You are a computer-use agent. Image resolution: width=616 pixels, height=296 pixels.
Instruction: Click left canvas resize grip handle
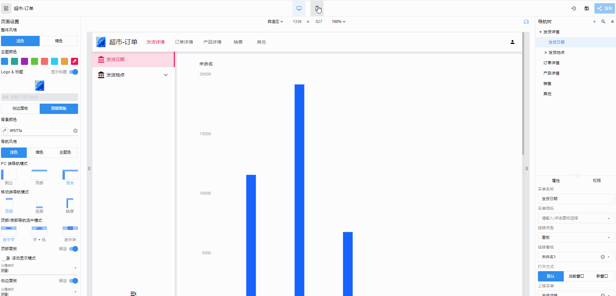pyautogui.click(x=89, y=168)
